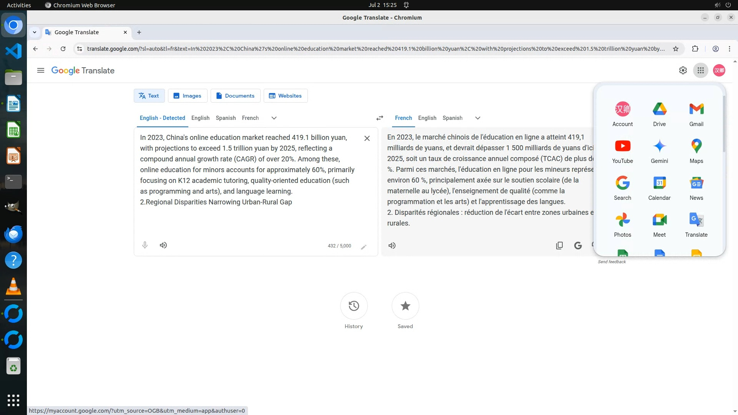This screenshot has width=738, height=415.
Task: Click the microphone voice input icon
Action: (x=145, y=245)
